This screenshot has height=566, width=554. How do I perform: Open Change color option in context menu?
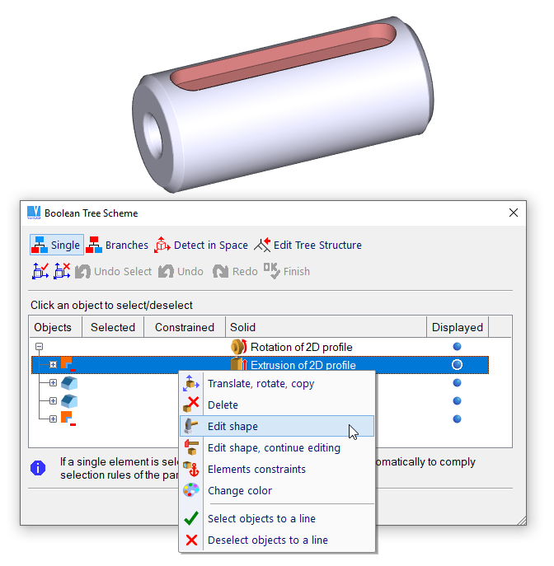[x=239, y=490]
